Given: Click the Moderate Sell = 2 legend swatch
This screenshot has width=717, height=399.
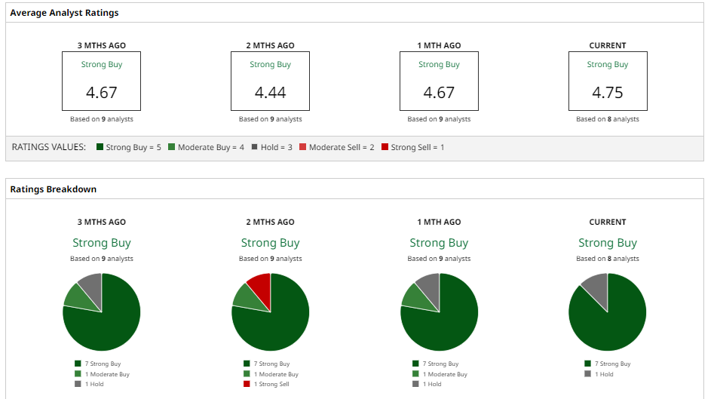Looking at the screenshot, I should (x=302, y=147).
